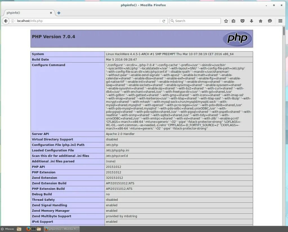Click the 'Configuration File (php.ini) Path' label

[58, 145]
